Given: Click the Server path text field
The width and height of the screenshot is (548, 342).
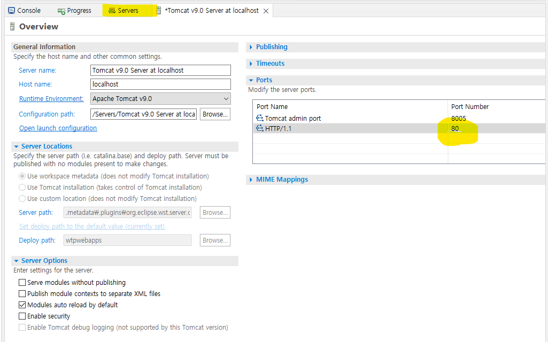Looking at the screenshot, I should coord(128,212).
